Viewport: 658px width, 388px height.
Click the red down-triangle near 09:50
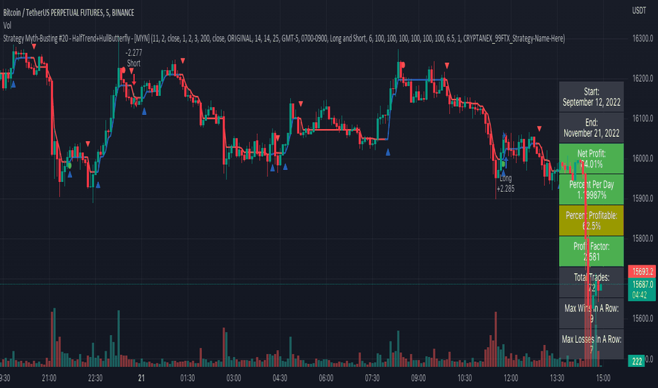pos(447,66)
